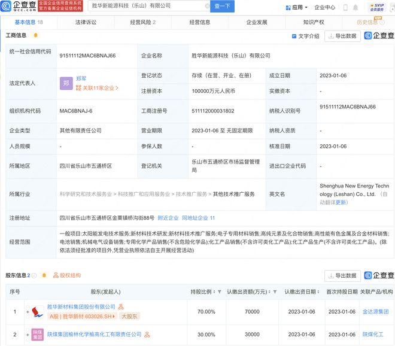Switch to 经营信息 tab
This screenshot has height=346, width=395.
click(200, 22)
